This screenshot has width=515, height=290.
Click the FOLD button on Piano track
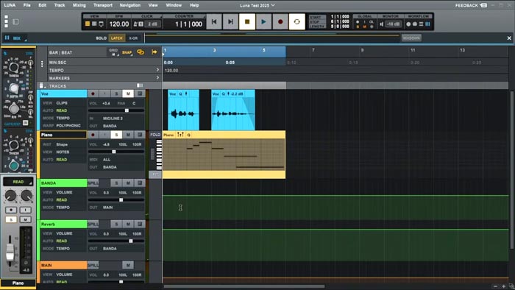[155, 135]
